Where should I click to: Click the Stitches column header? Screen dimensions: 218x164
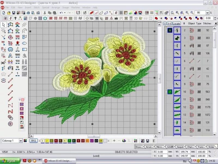click(x=207, y=24)
